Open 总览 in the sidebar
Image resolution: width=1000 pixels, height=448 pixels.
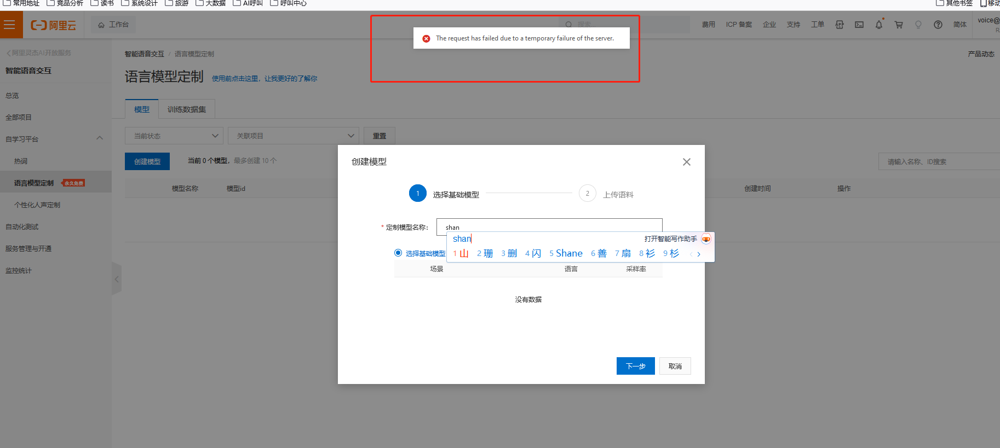(x=12, y=96)
